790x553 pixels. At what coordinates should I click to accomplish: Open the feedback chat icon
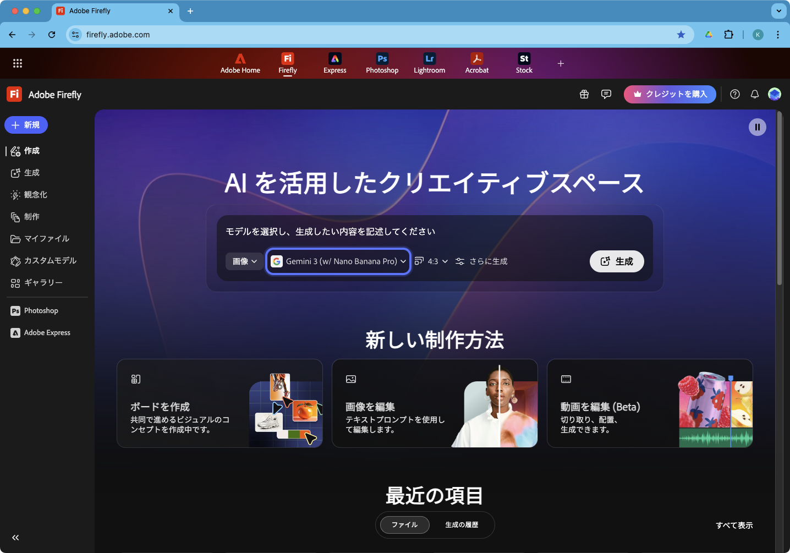(606, 94)
